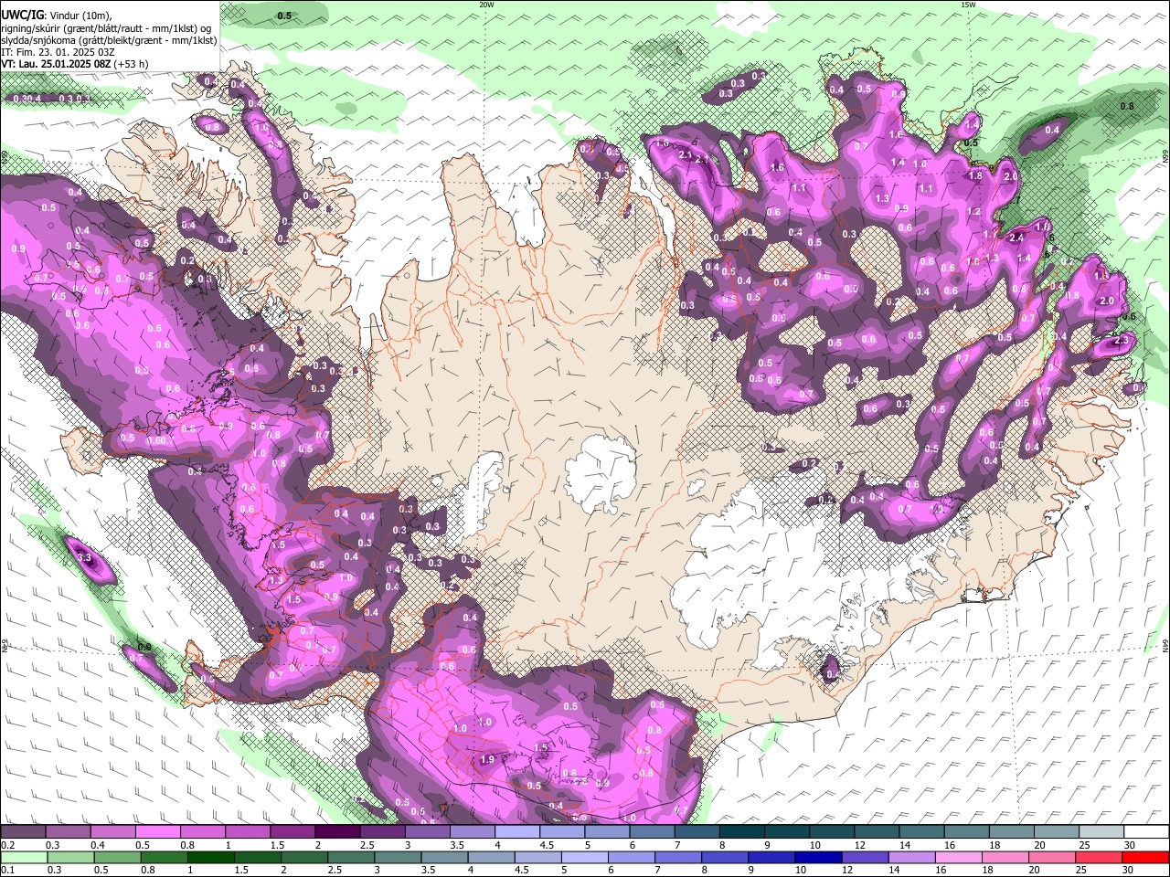
Task: Click the white glacier area in central Iceland
Action: tap(601, 473)
